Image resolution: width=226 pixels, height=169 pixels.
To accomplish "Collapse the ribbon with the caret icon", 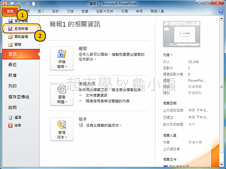I will 215,11.
